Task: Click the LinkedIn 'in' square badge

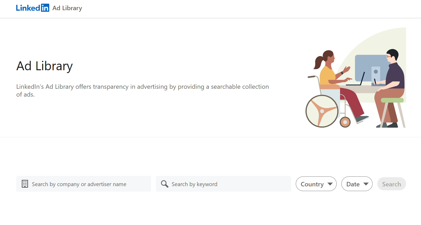Action: tap(45, 8)
